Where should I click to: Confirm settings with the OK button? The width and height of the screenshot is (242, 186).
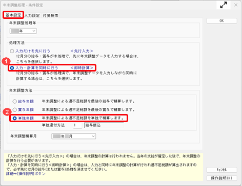pos(221,21)
